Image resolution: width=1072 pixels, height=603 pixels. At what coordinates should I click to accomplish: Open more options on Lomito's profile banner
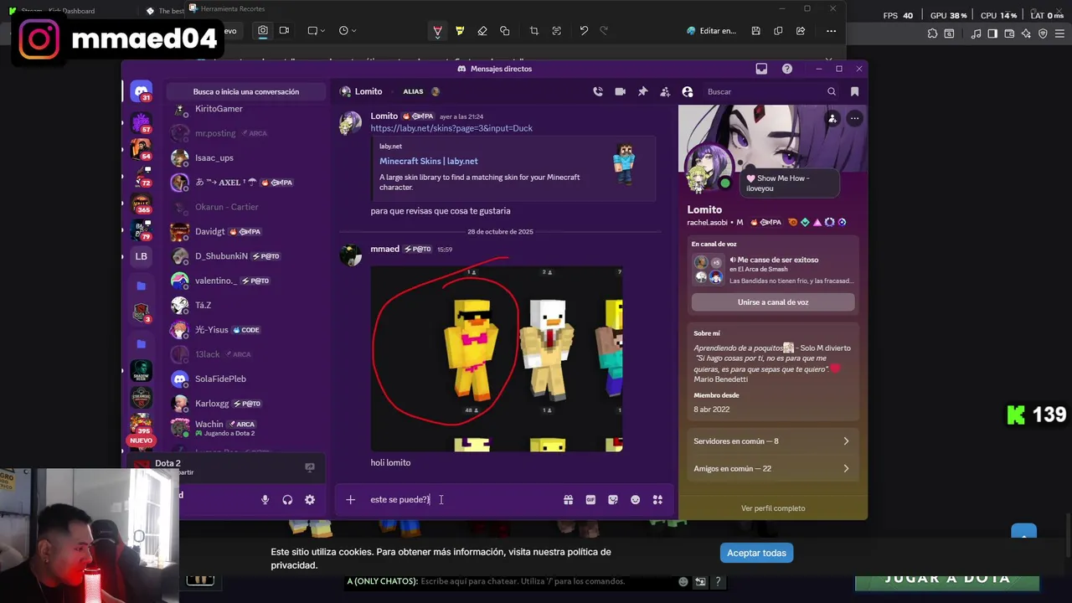[854, 119]
